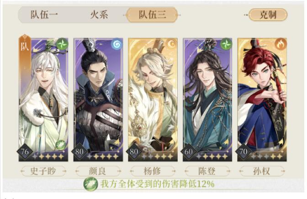
Task: Click the green leaf skill orb on 史子眇's card
Action: 61,145
